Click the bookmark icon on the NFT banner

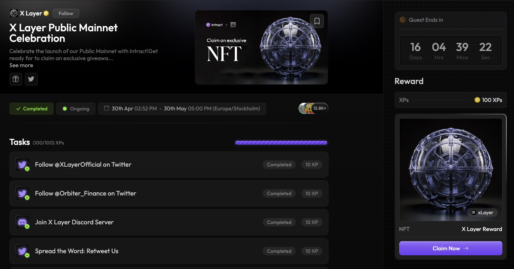(317, 21)
